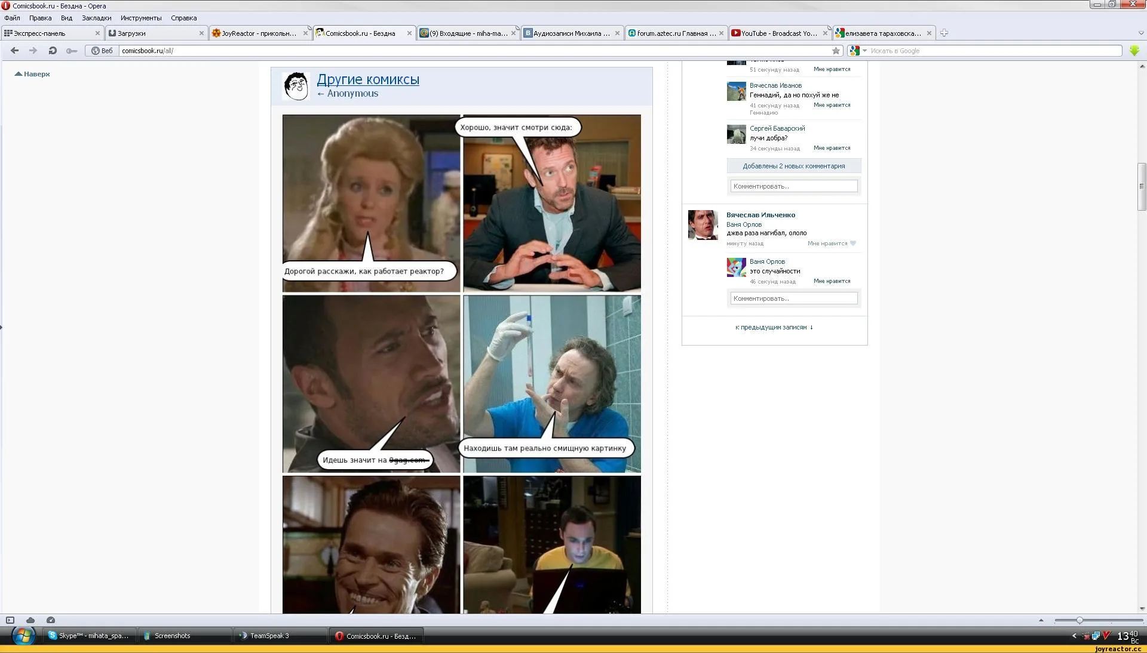Click Мне нравится under Сергей Баварский's comment
1147x653 pixels.
point(832,148)
